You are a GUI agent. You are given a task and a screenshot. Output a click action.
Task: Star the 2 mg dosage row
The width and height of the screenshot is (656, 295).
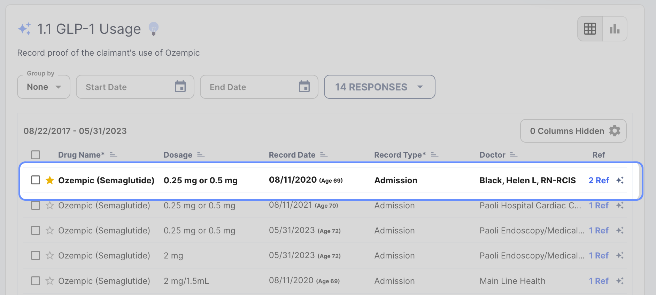click(50, 255)
